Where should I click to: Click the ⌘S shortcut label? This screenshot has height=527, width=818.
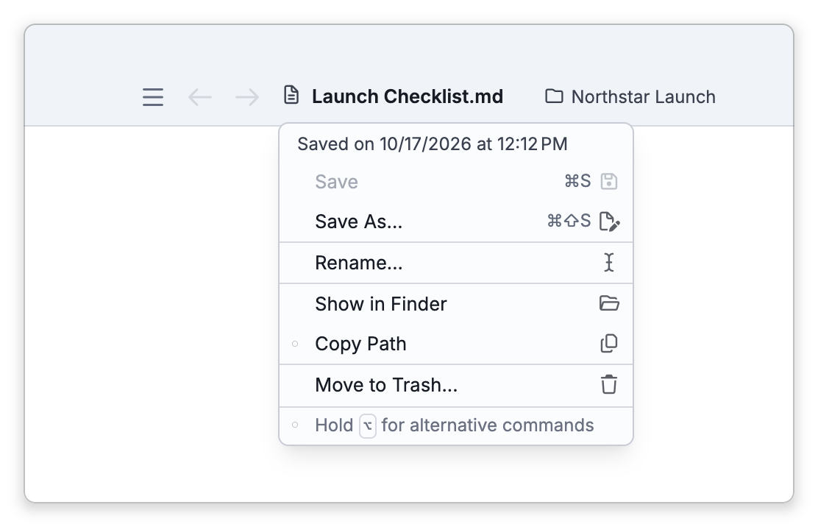tap(577, 181)
